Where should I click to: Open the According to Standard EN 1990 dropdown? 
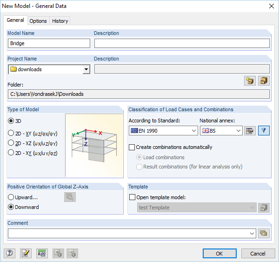pos(163,131)
